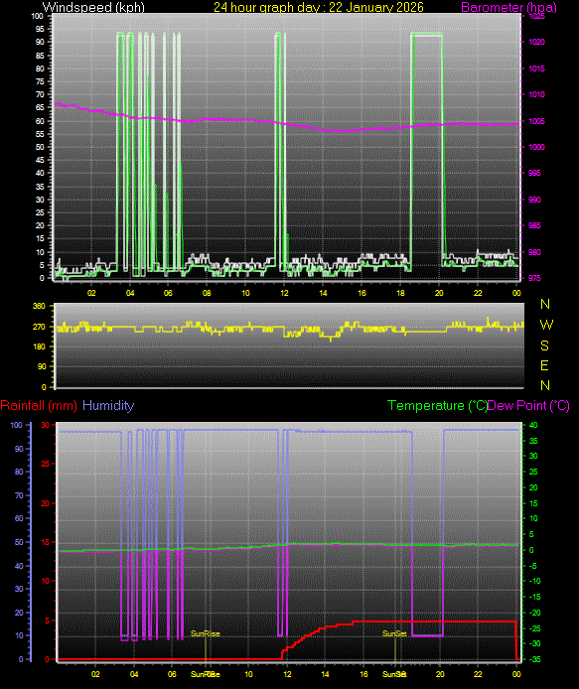Click the Dew Point (°C) label
The width and height of the screenshot is (579, 689).
[x=528, y=406]
